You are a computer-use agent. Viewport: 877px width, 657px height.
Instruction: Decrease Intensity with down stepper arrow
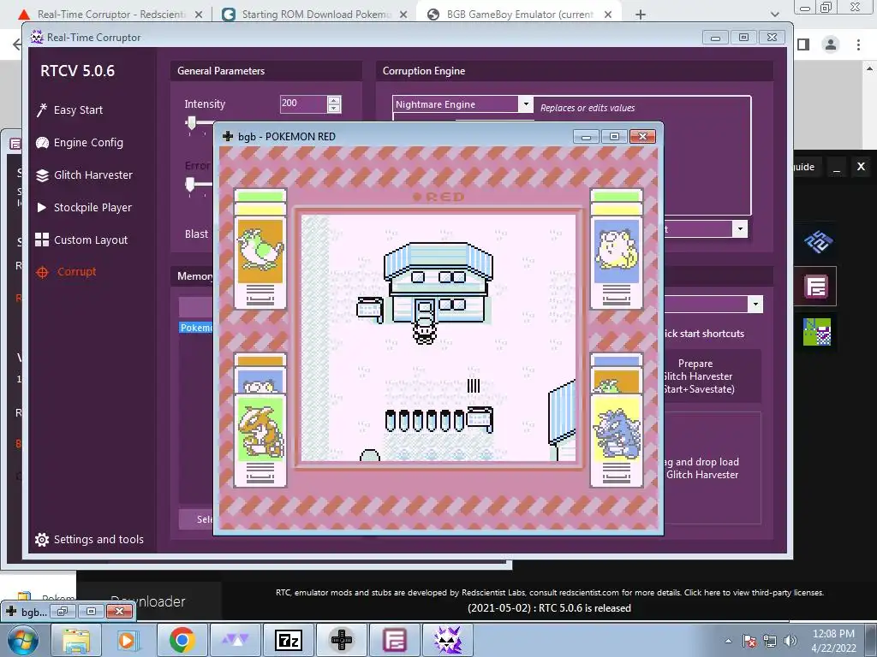[334, 108]
